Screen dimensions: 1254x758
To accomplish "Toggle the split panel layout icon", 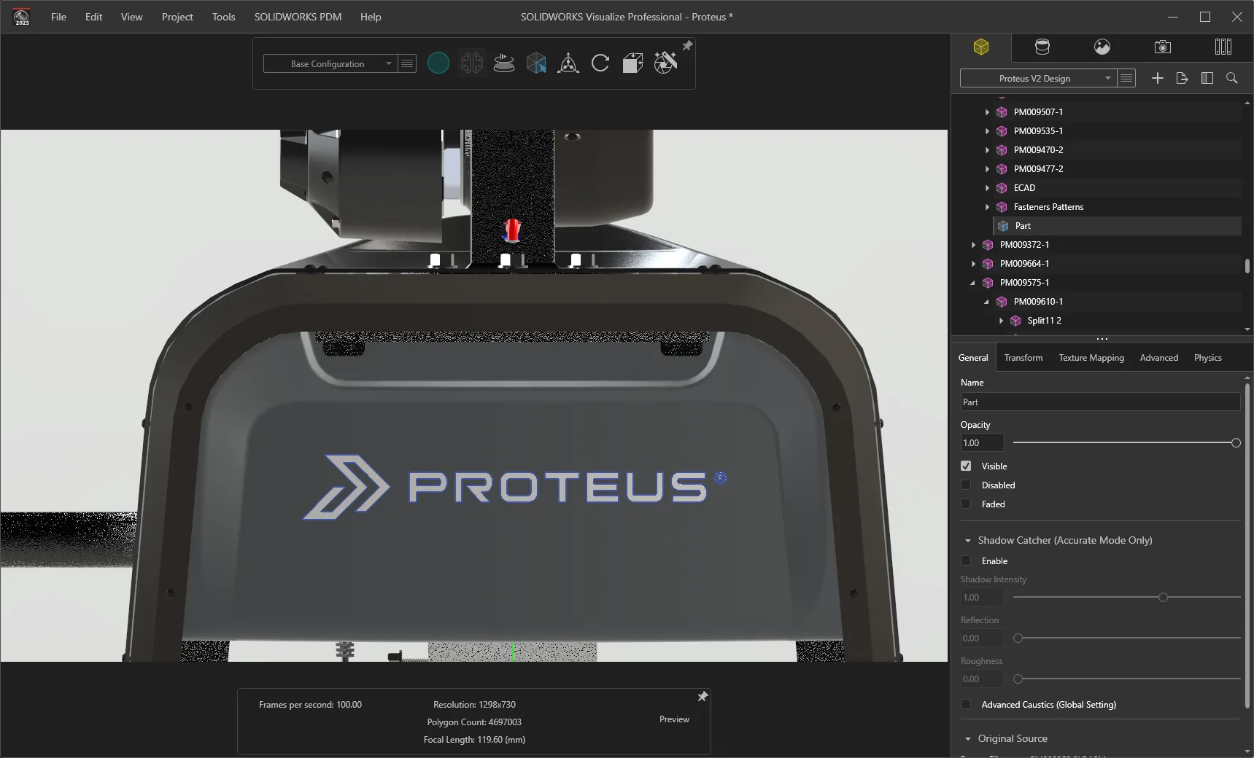I will pos(1207,78).
